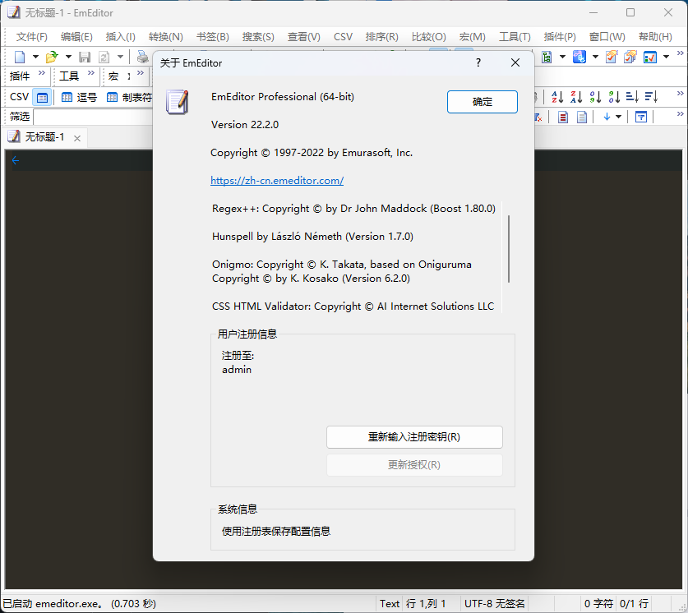This screenshot has height=613, width=688.
Task: Click the clear filter funnel icon
Action: [x=538, y=117]
